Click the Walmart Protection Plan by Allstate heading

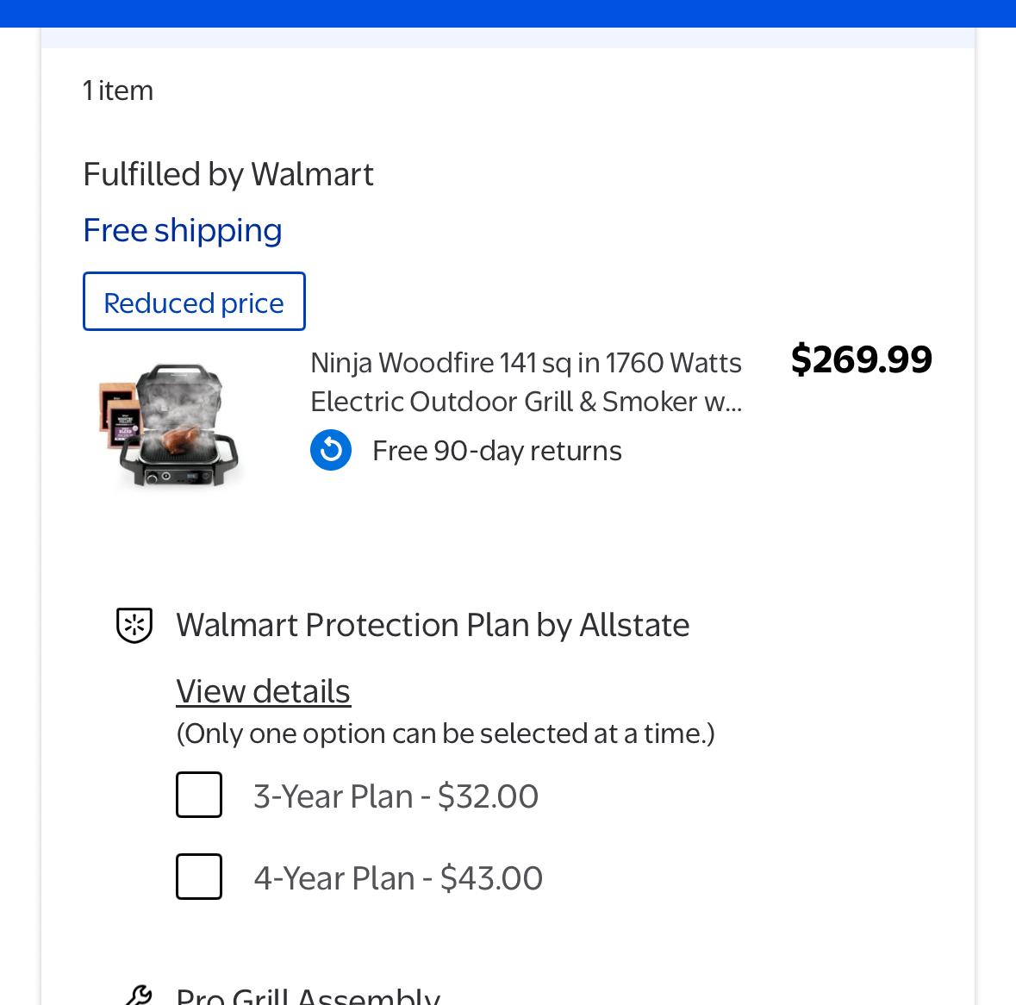tap(433, 625)
